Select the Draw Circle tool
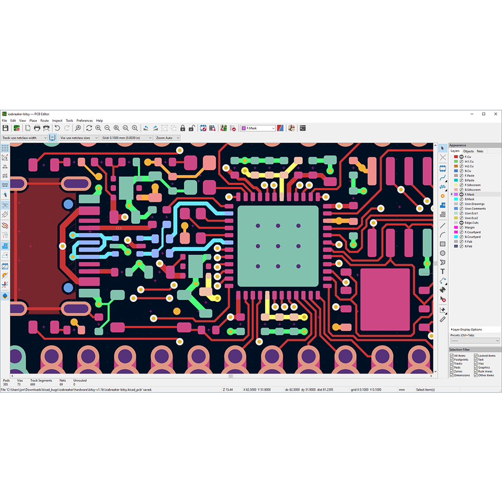 click(442, 253)
